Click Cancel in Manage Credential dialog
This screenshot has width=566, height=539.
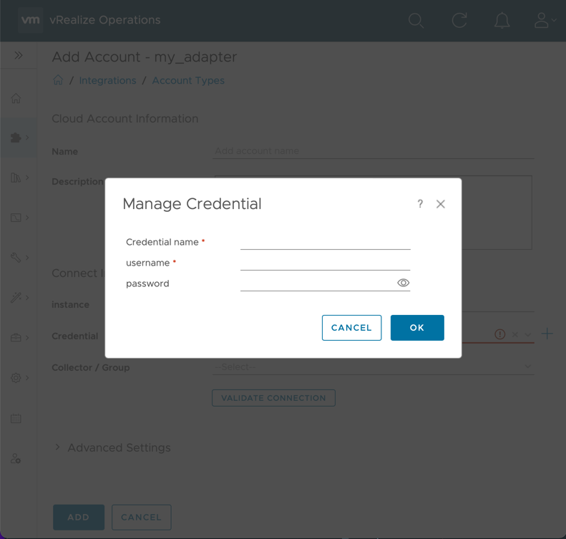click(x=351, y=328)
